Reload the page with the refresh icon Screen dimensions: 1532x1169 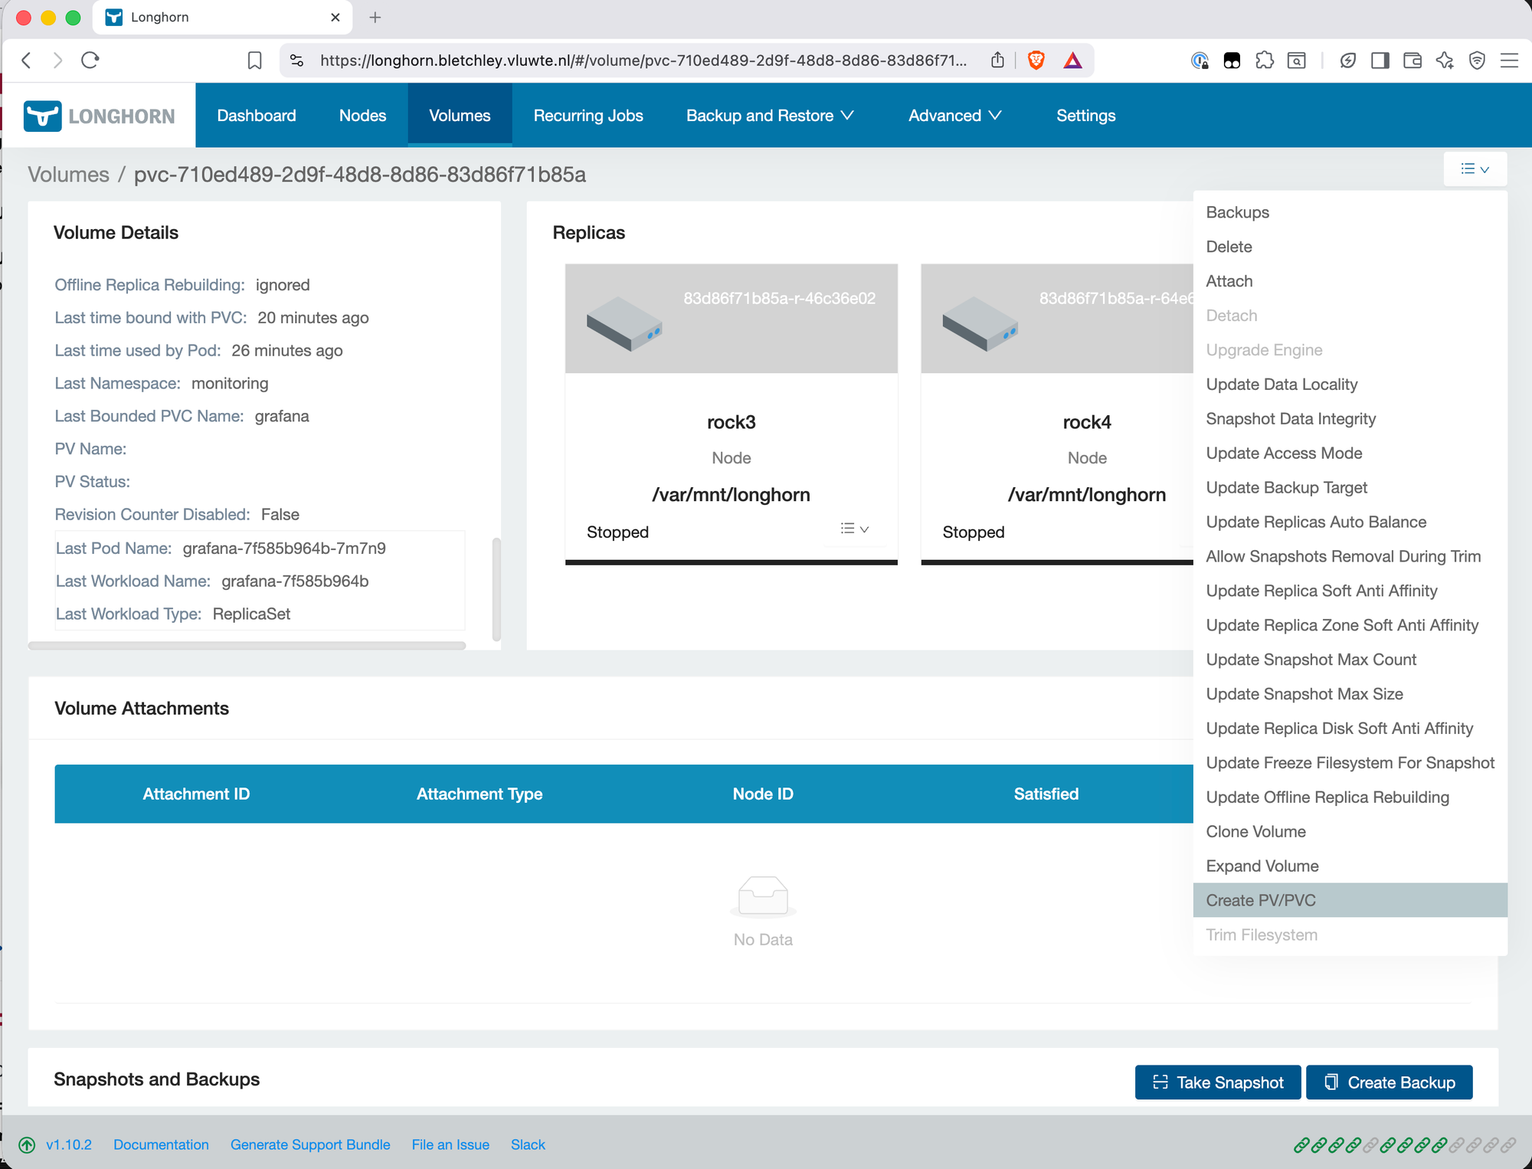tap(90, 60)
